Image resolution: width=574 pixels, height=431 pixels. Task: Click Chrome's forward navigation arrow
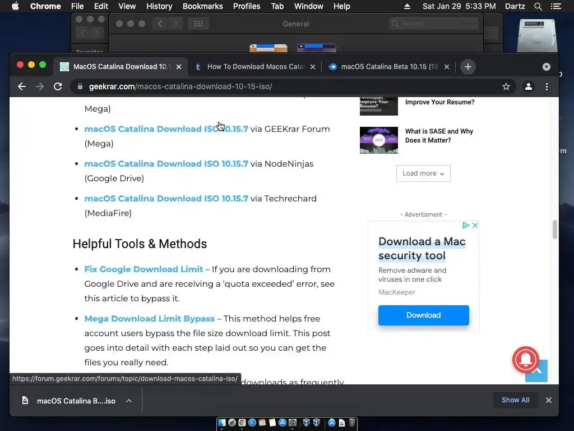40,86
